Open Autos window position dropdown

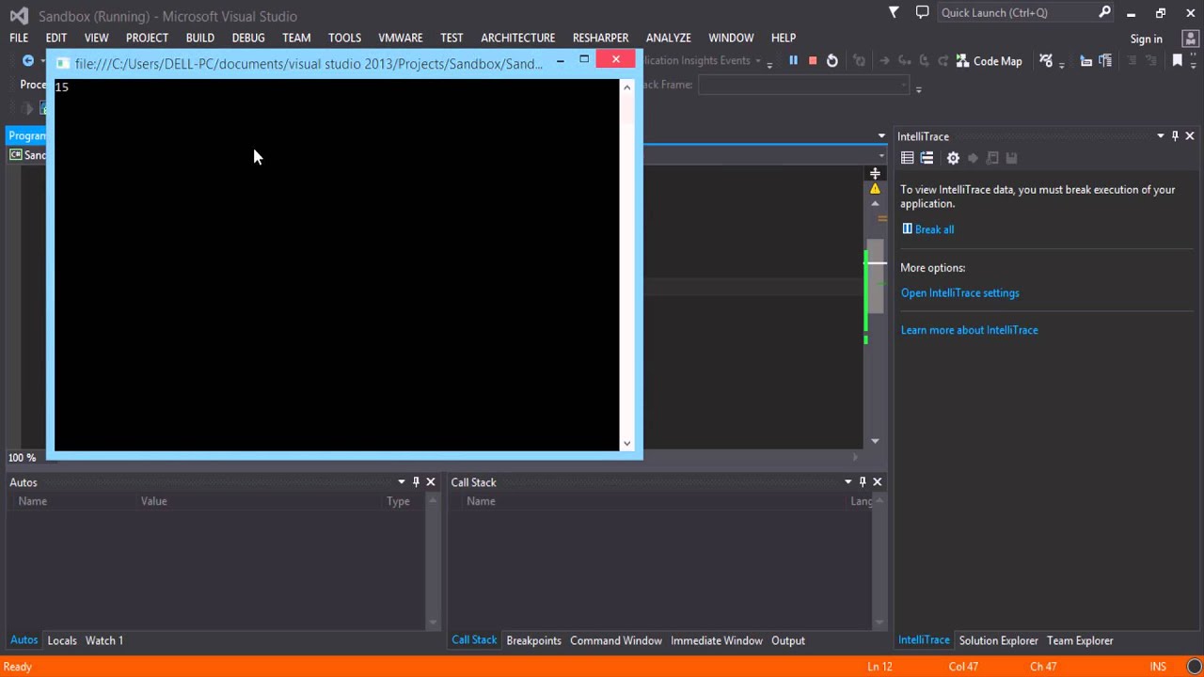(402, 481)
